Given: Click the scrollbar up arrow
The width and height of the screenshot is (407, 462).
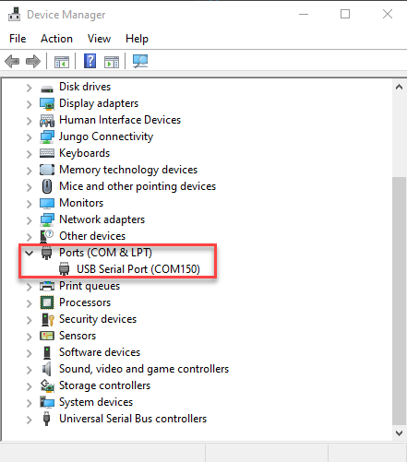Looking at the screenshot, I should [400, 88].
